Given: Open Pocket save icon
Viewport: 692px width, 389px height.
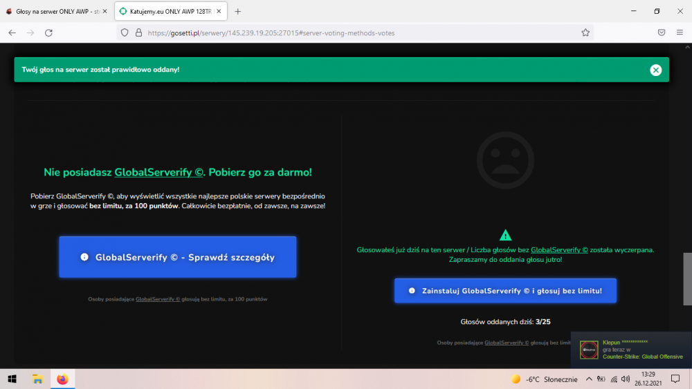Looking at the screenshot, I should (661, 32).
